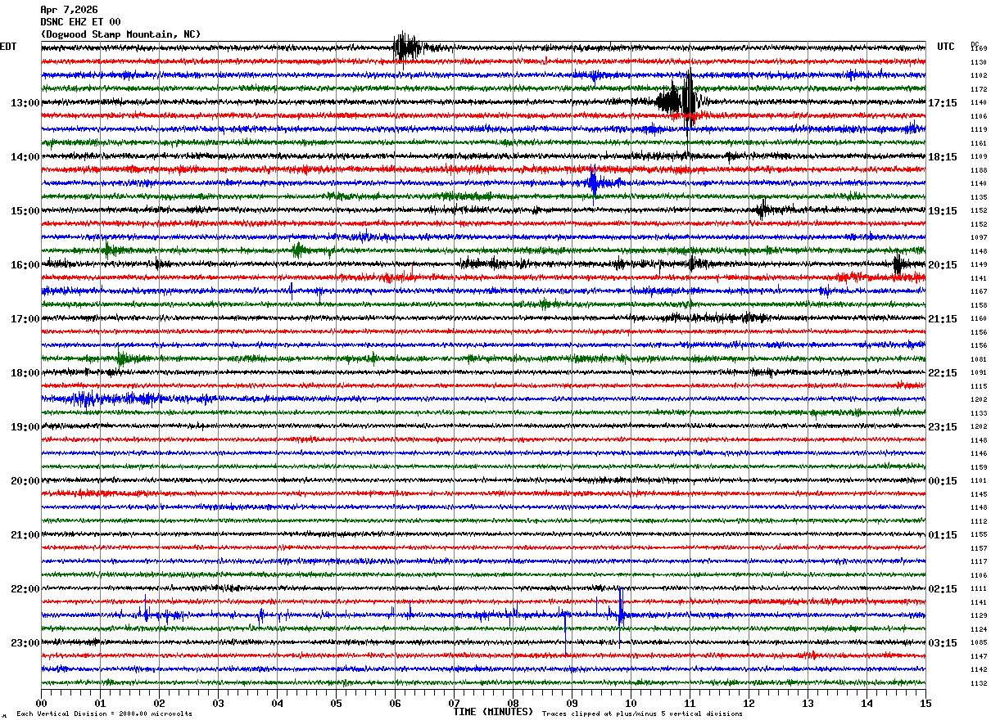Click the EDT column heading
The height and width of the screenshot is (725, 991).
[8, 47]
